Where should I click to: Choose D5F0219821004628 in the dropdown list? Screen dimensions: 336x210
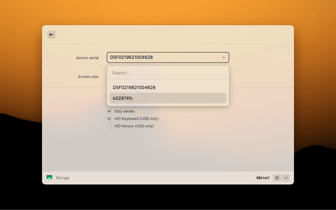167,87
